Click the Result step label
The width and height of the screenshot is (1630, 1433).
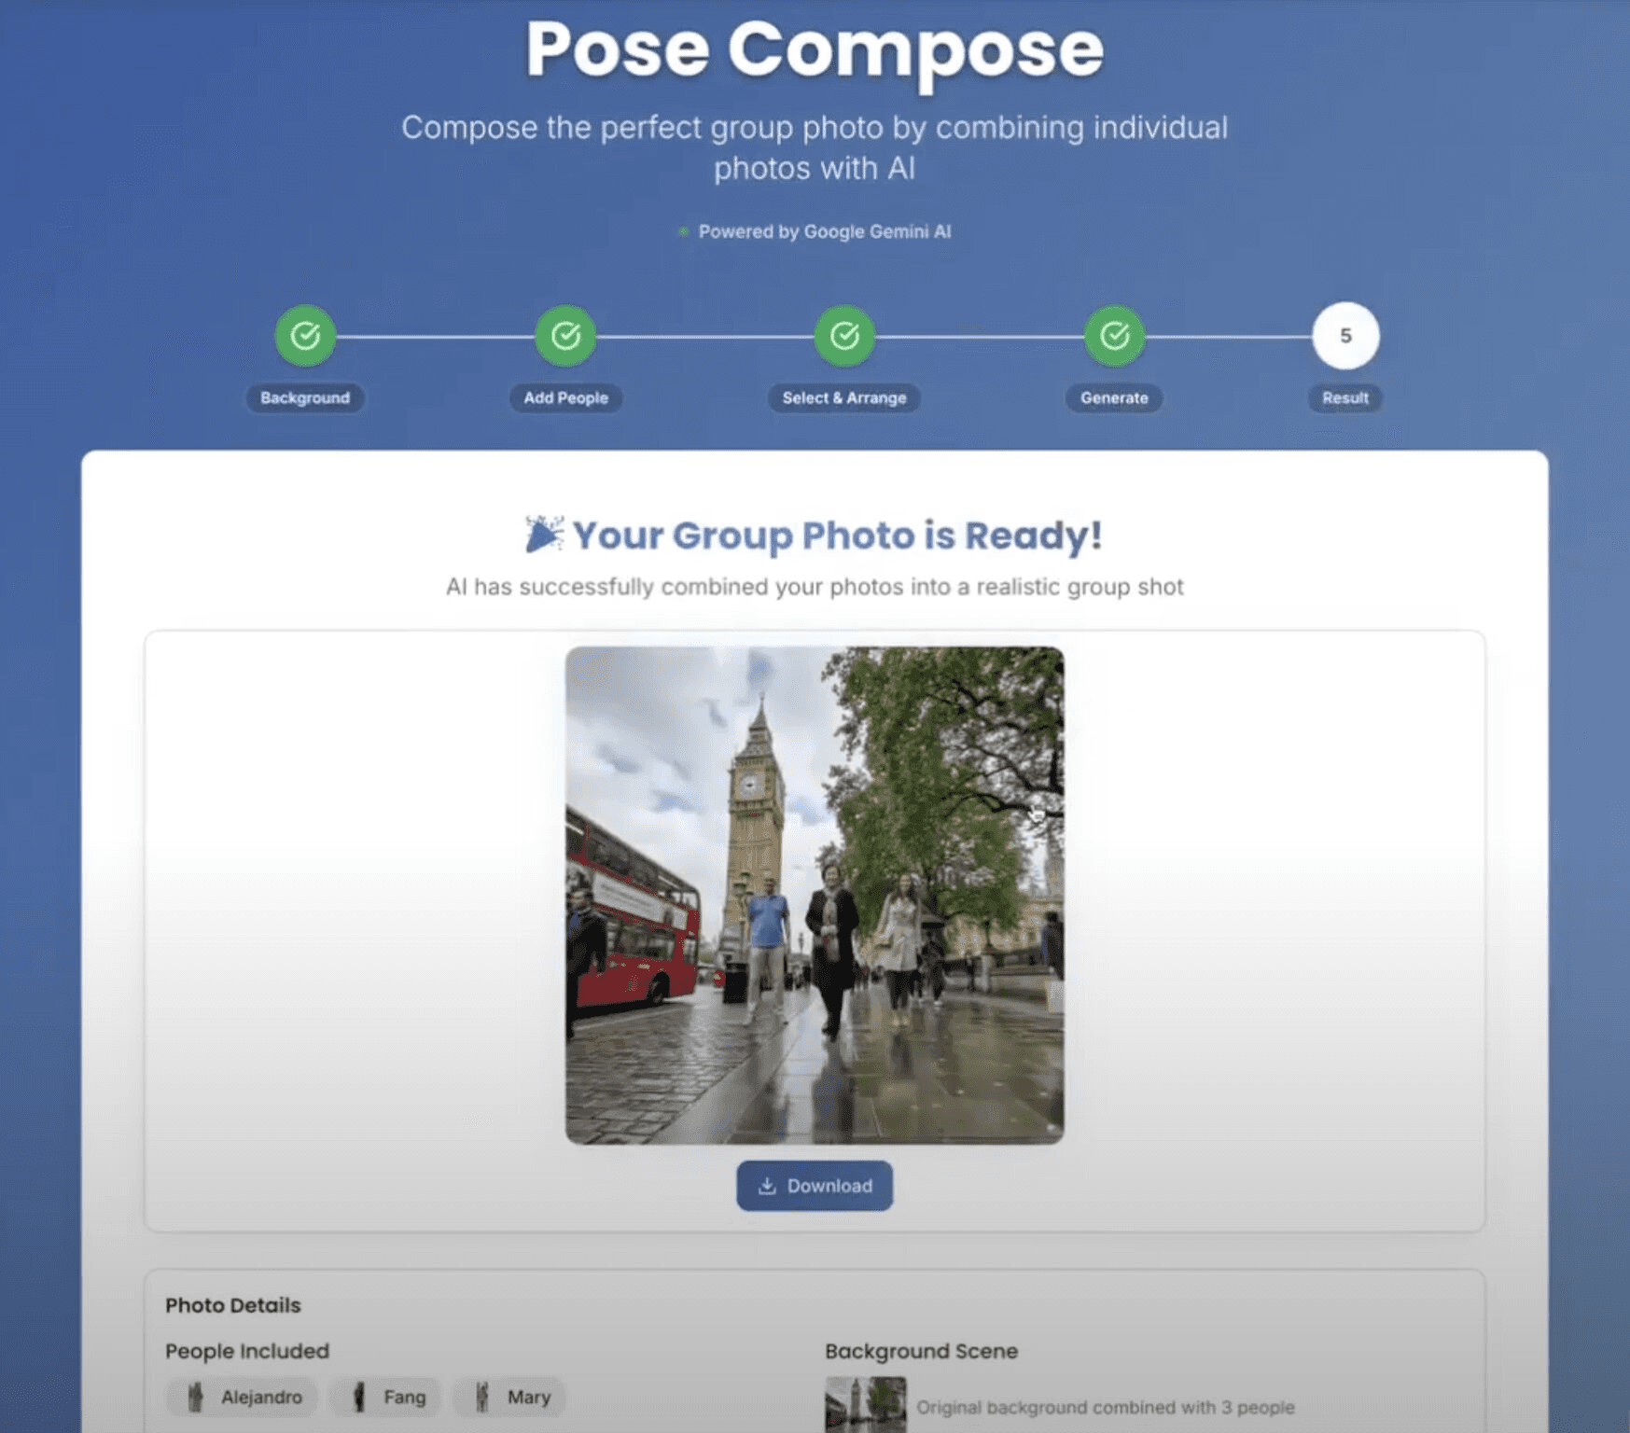click(x=1345, y=397)
